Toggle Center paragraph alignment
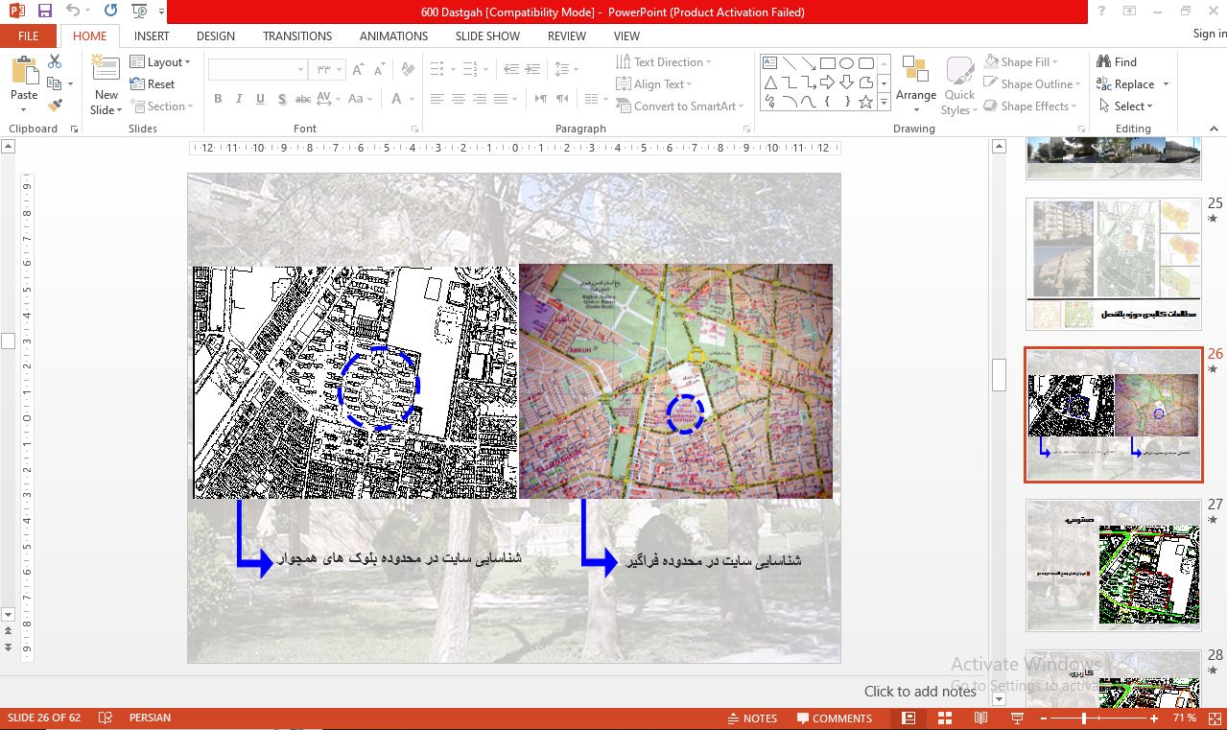 pos(459,99)
